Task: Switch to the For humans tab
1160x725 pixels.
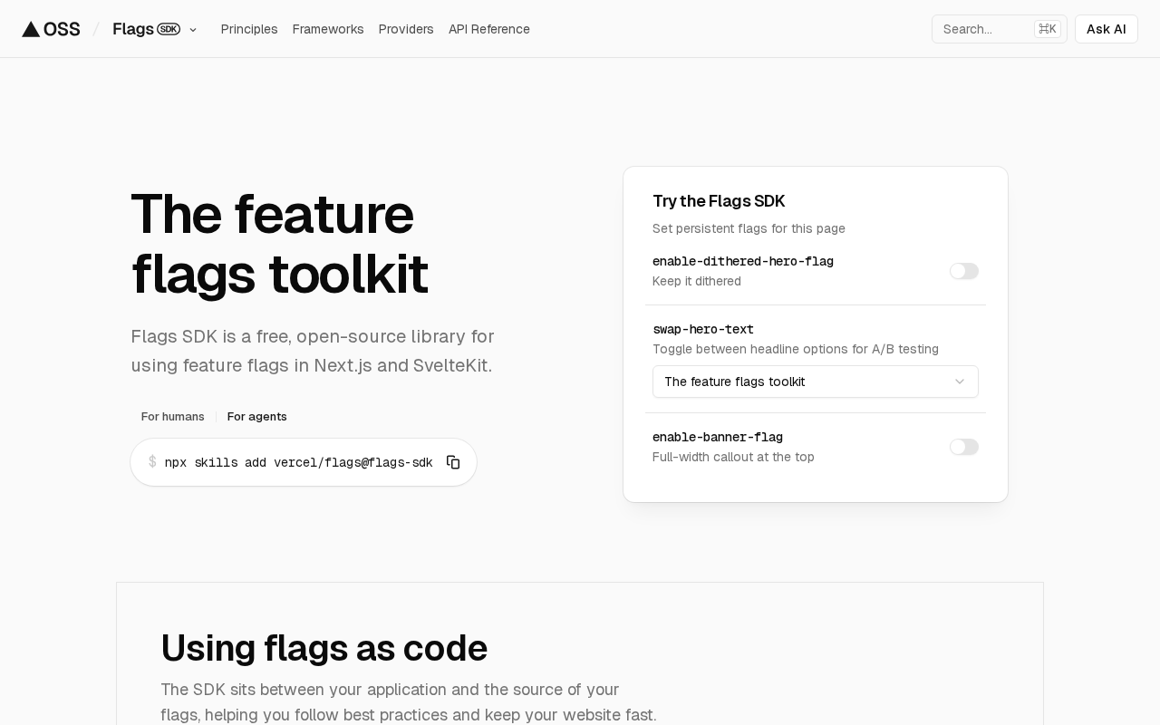Action: [173, 417]
